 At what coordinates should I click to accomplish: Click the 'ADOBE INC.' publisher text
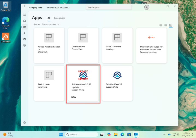pyautogui.click(x=43, y=52)
